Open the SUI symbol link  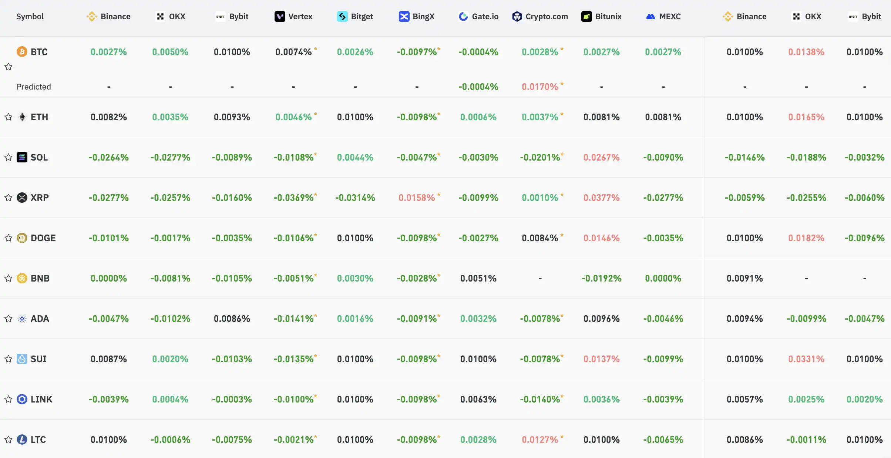[x=38, y=359]
